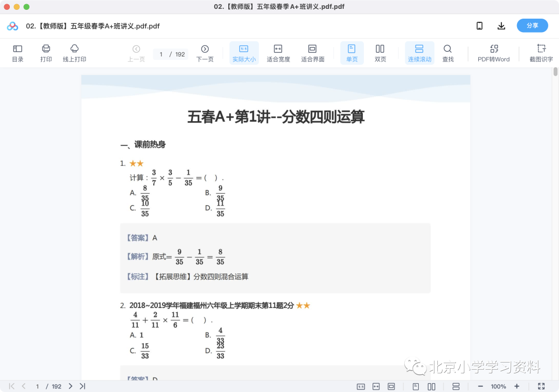Viewport: 559px width, 392px height.
Task: Switch to 双页 double page mode
Action: coord(380,53)
